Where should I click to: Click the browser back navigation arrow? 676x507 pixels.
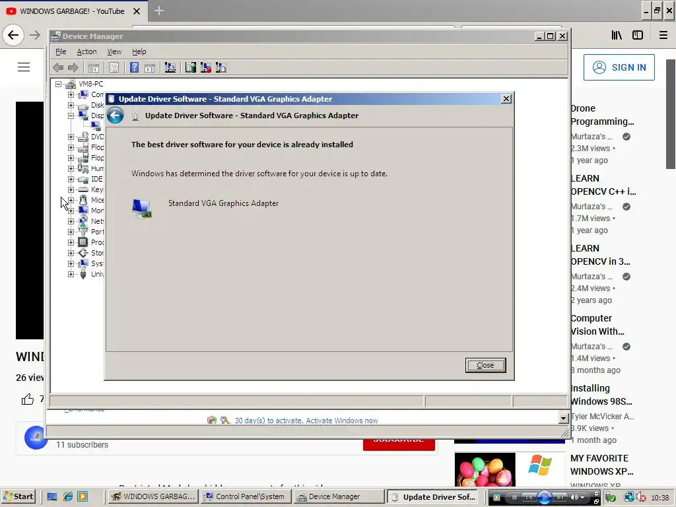[13, 35]
